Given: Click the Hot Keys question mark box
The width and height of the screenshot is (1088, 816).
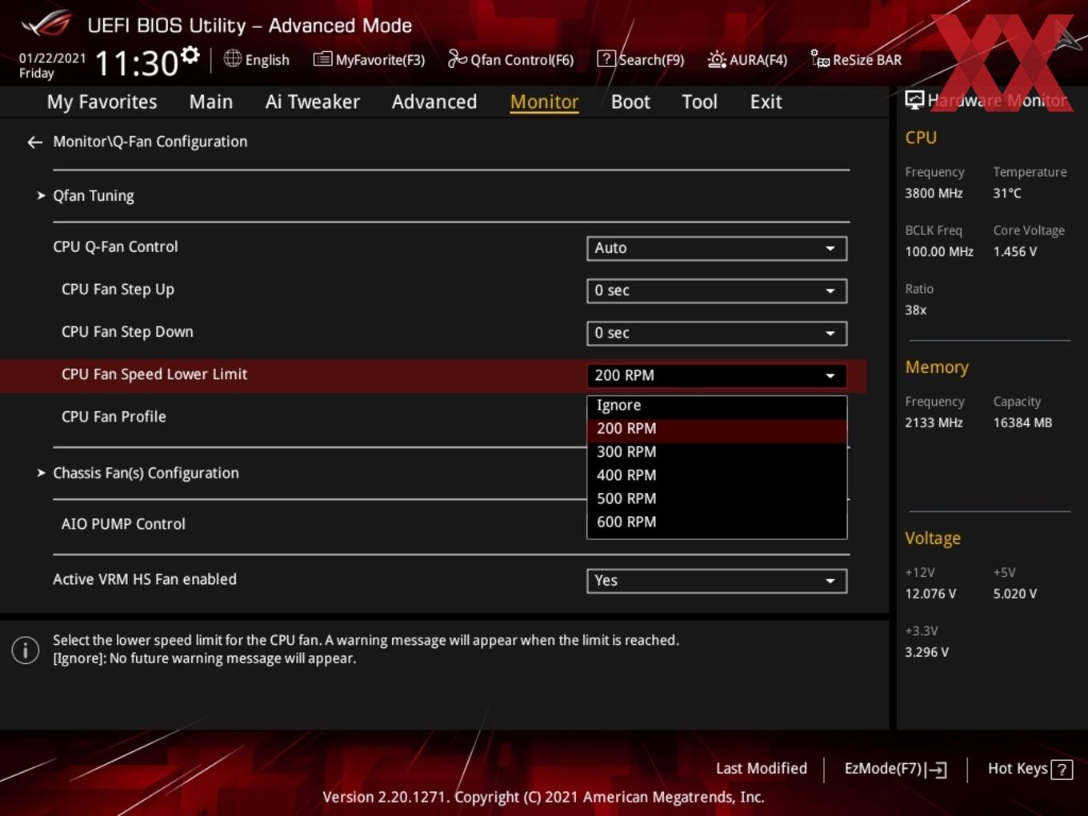Looking at the screenshot, I should click(x=1062, y=769).
